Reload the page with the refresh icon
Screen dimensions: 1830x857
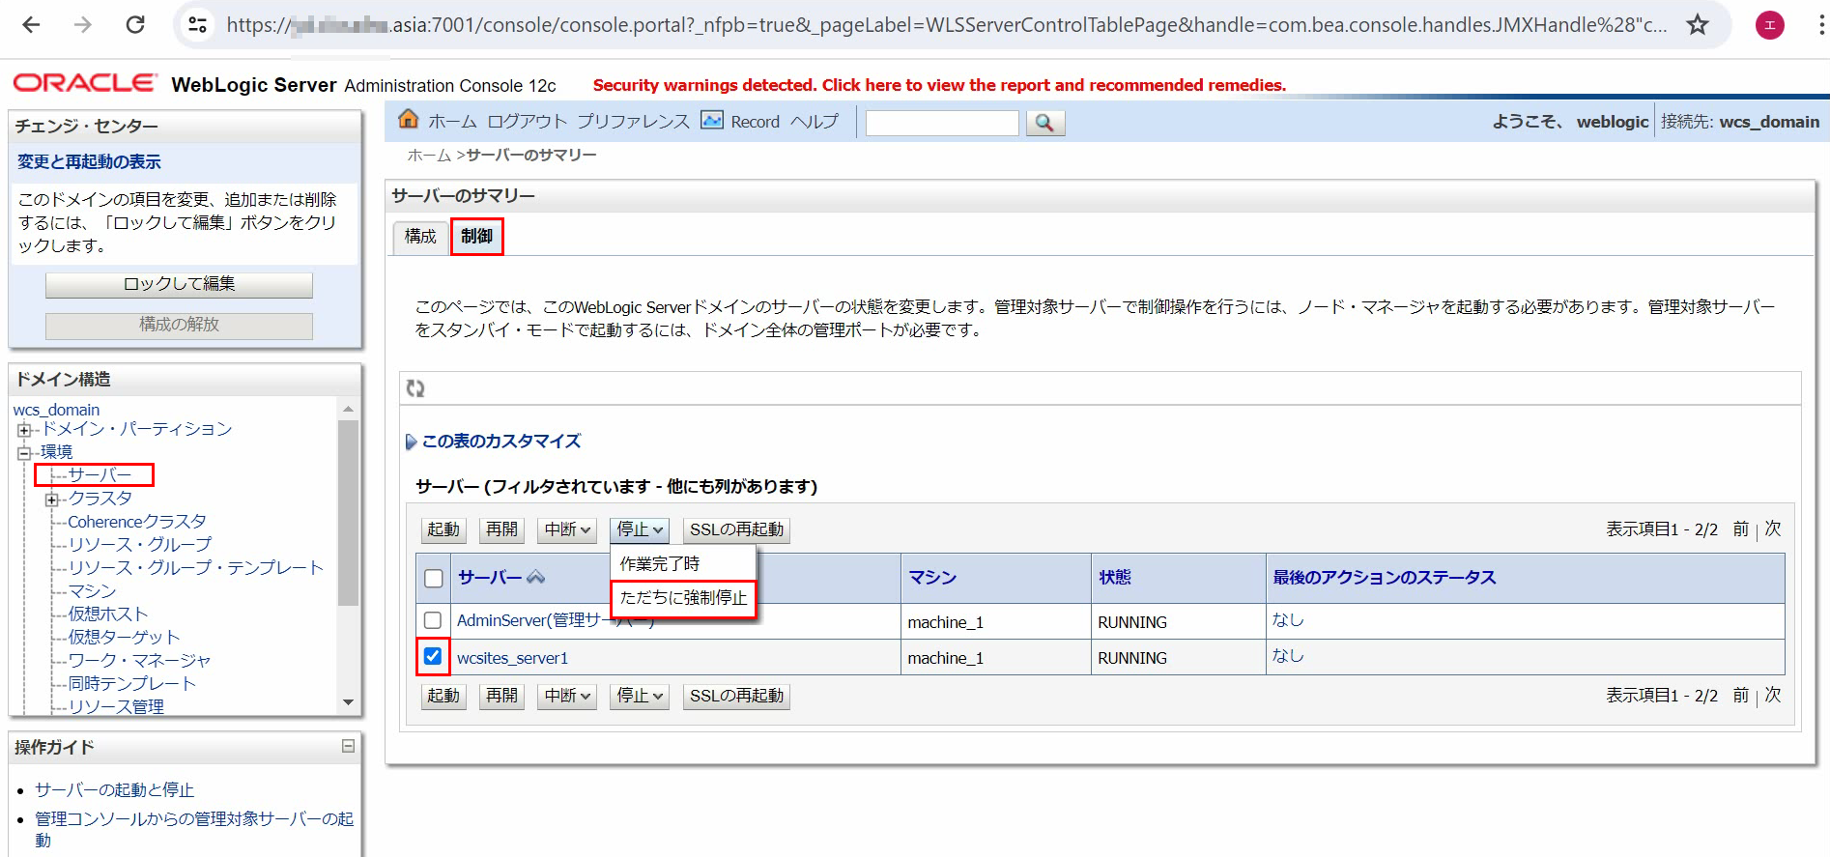[x=135, y=25]
